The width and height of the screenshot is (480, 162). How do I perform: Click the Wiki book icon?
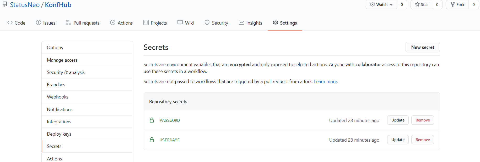(180, 23)
